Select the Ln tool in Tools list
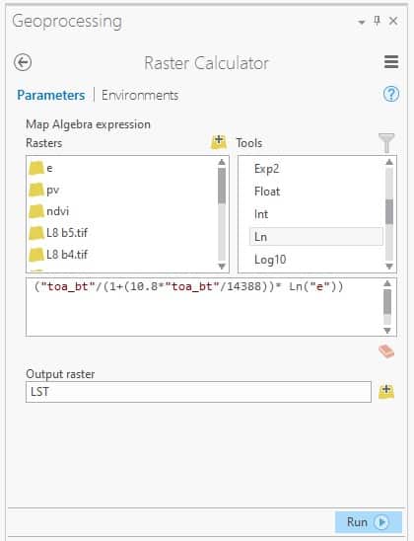The height and width of the screenshot is (541, 414). pos(315,237)
